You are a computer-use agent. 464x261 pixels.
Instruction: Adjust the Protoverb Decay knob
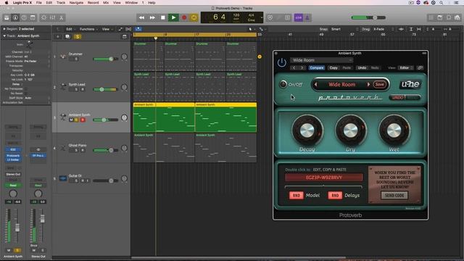pyautogui.click(x=307, y=130)
